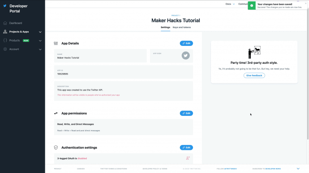Click the Maker Hacks Tutorial name field
Image resolution: width=309 pixels, height=173 pixels.
pyautogui.click(x=100, y=56)
